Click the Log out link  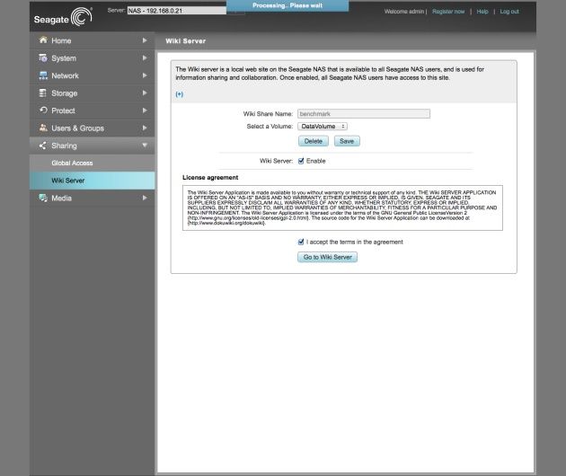tap(509, 12)
